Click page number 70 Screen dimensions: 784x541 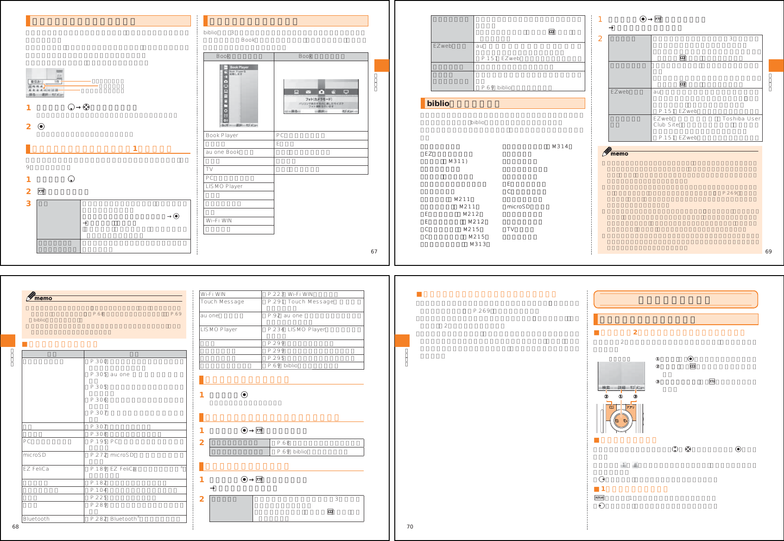[410, 527]
